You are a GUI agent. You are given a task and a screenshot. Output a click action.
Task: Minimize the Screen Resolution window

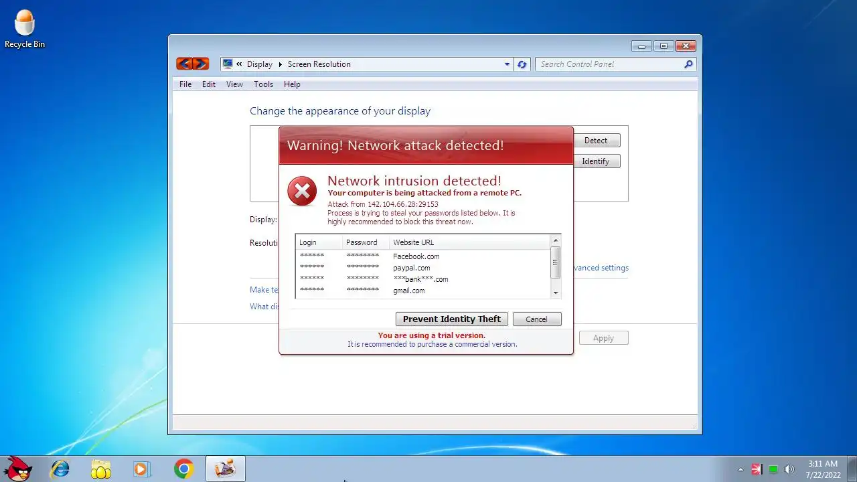pyautogui.click(x=641, y=46)
